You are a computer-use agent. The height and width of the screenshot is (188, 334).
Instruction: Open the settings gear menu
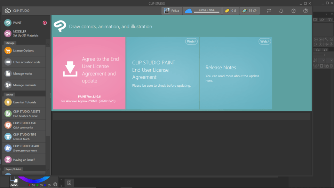293,11
